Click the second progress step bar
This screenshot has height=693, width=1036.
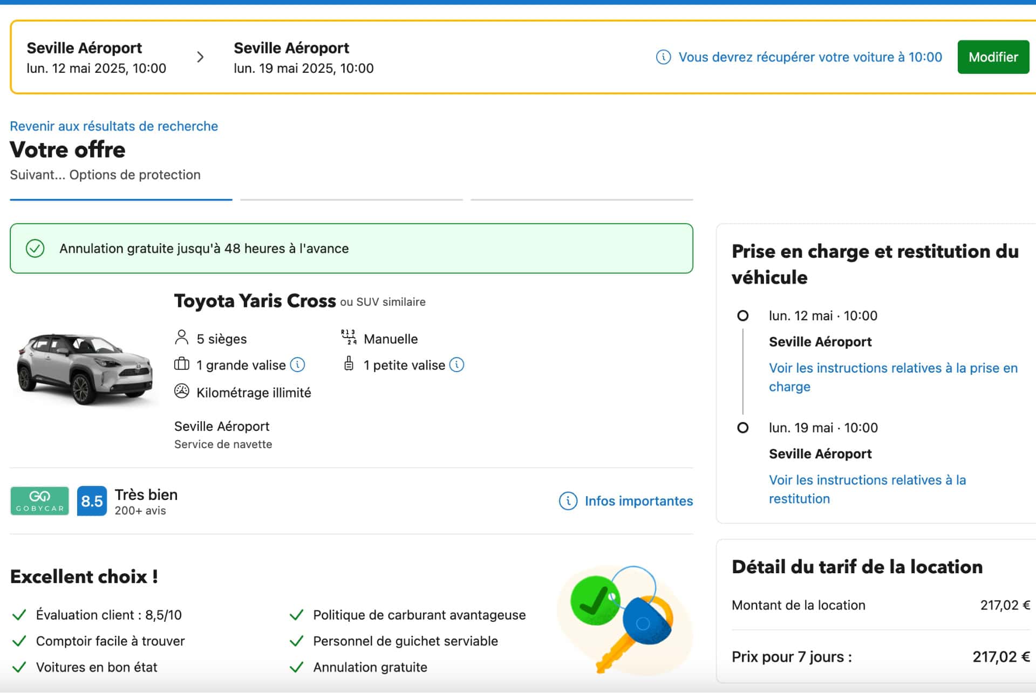tap(351, 200)
